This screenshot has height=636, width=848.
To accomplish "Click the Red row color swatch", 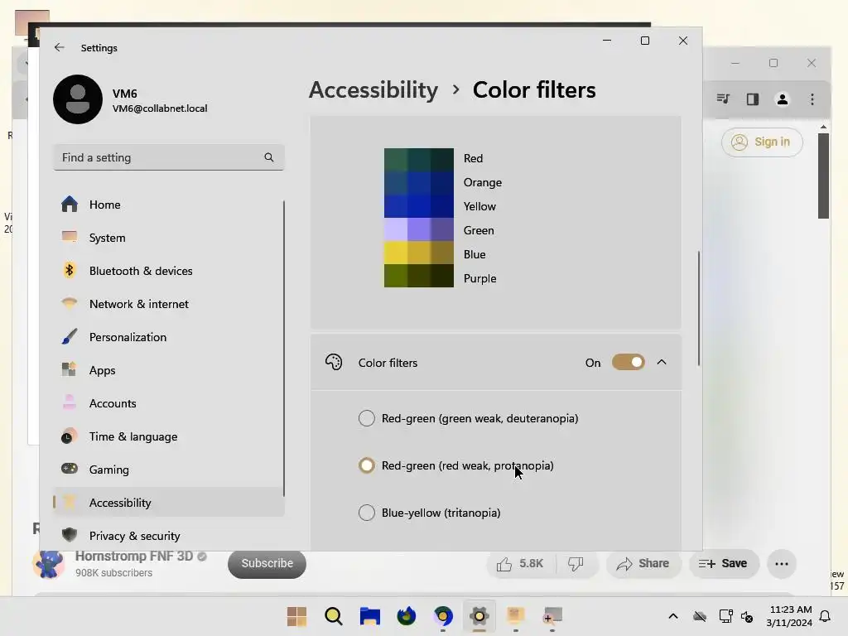I will click(419, 160).
